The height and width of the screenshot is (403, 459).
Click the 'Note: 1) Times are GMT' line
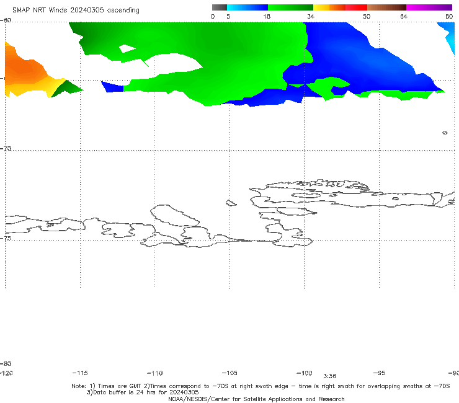(x=261, y=386)
